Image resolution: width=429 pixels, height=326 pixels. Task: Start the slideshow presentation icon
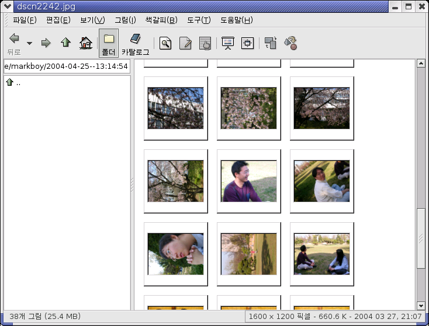pyautogui.click(x=227, y=43)
